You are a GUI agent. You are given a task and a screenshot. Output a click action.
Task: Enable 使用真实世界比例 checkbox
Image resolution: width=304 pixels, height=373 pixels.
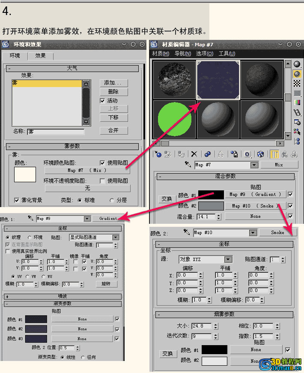pyautogui.click(x=8, y=251)
